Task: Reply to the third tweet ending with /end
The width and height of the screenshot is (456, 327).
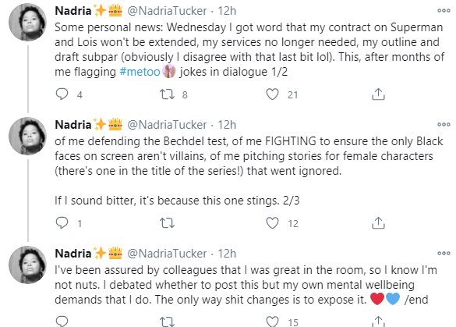Action: 62,322
